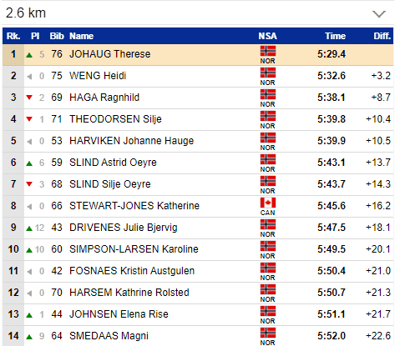
Task: Click red down arrow for SLIND Silje Oeyre
Action: click(x=29, y=184)
